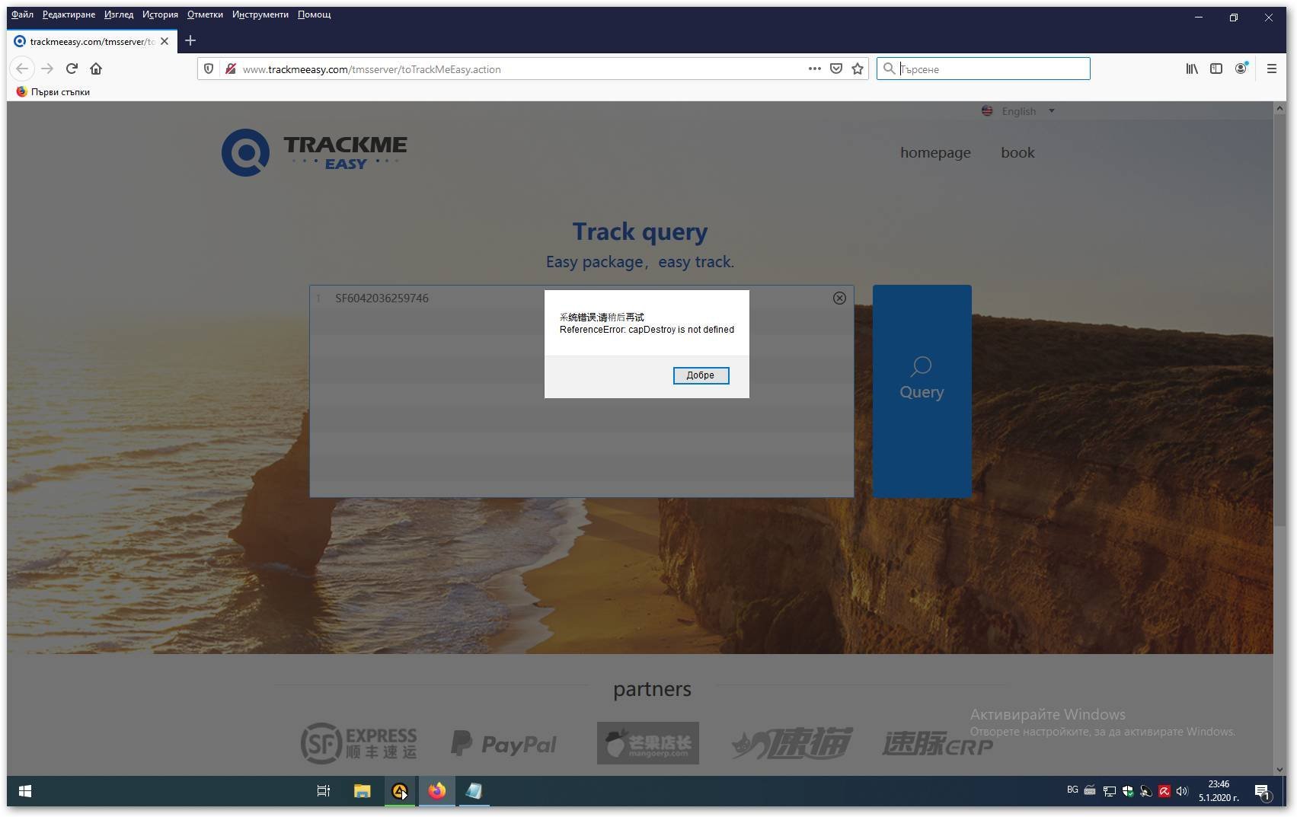Open the hamburger application menu
This screenshot has height=817, width=1297.
pos(1271,69)
